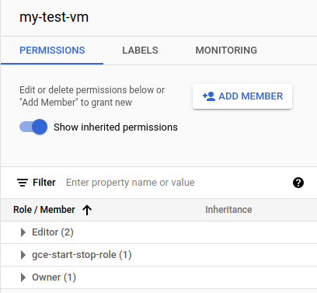Select the Owner (1) role row
This screenshot has width=317, height=293.
coord(158,277)
